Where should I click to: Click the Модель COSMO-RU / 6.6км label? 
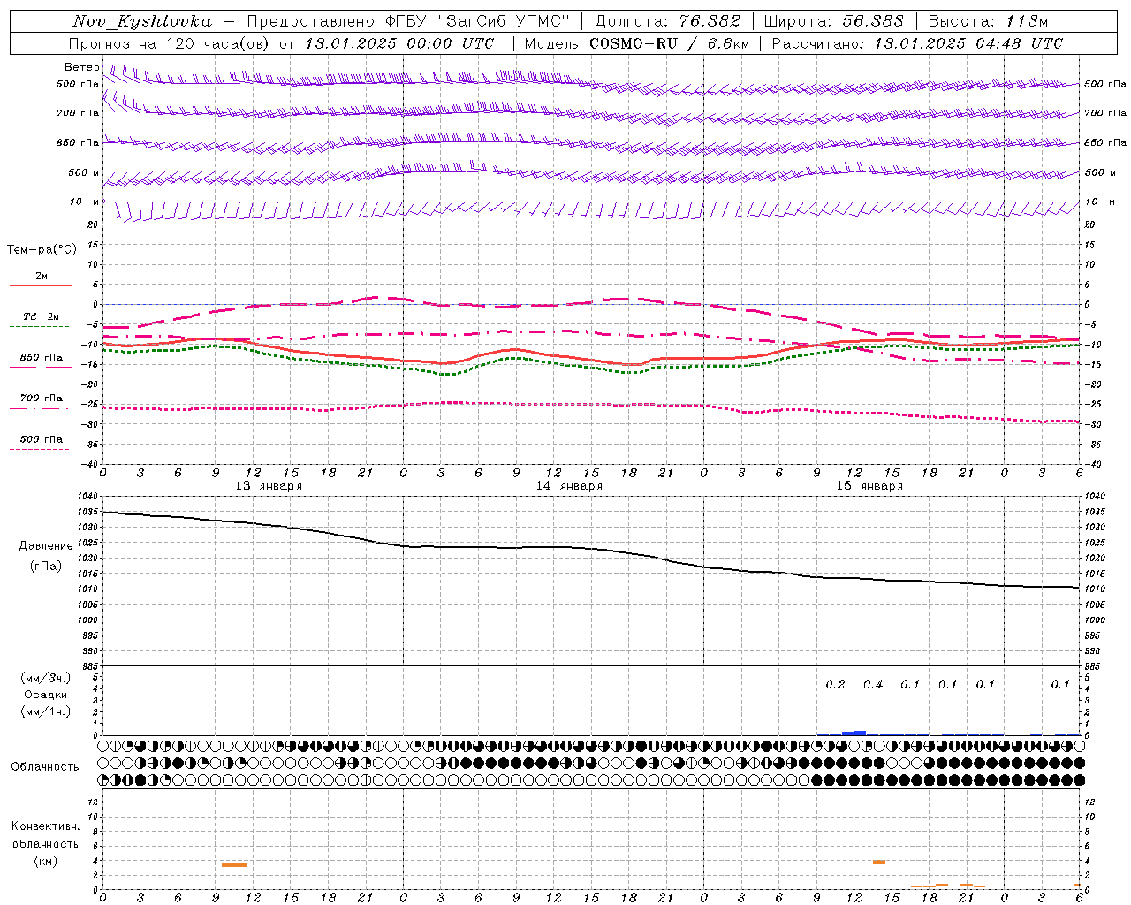[636, 43]
